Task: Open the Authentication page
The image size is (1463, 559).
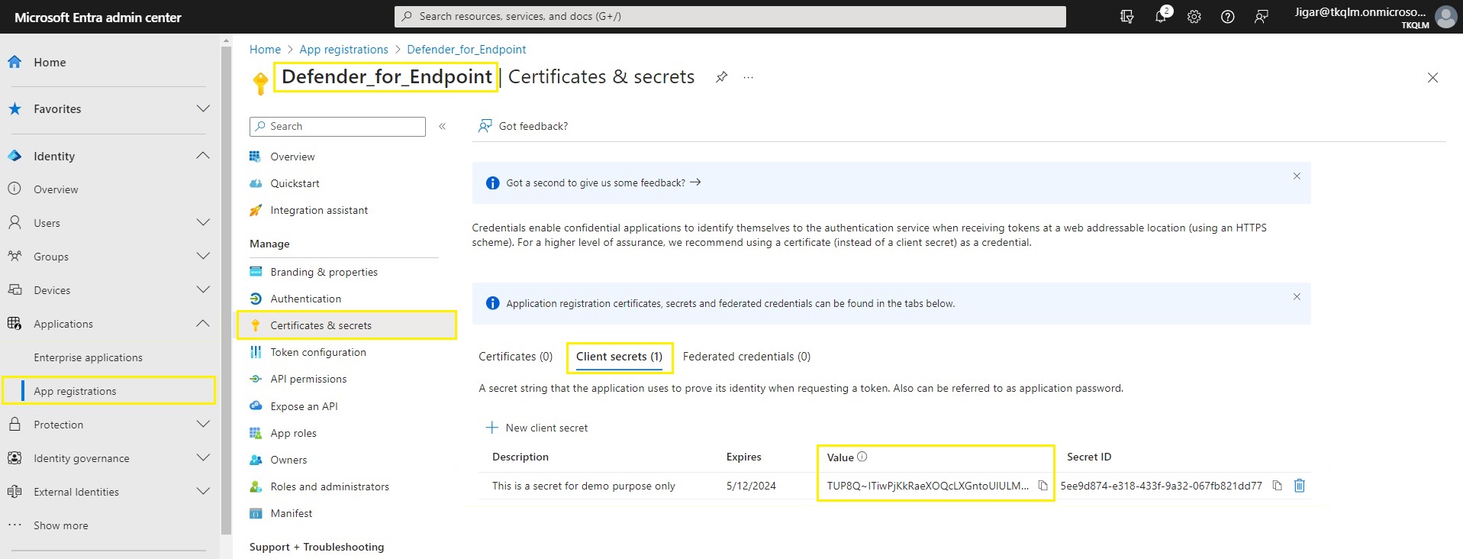Action: pyautogui.click(x=305, y=299)
